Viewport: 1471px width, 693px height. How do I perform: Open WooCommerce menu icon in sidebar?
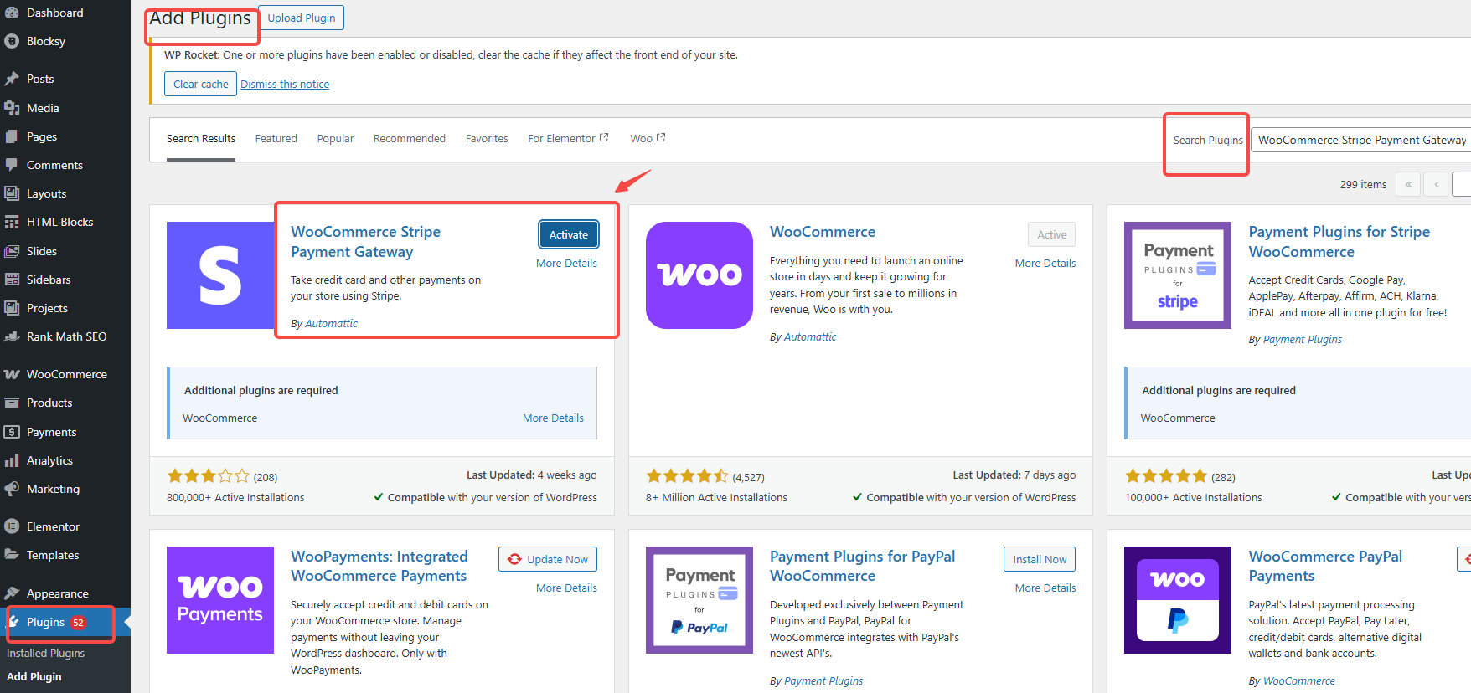click(x=12, y=374)
